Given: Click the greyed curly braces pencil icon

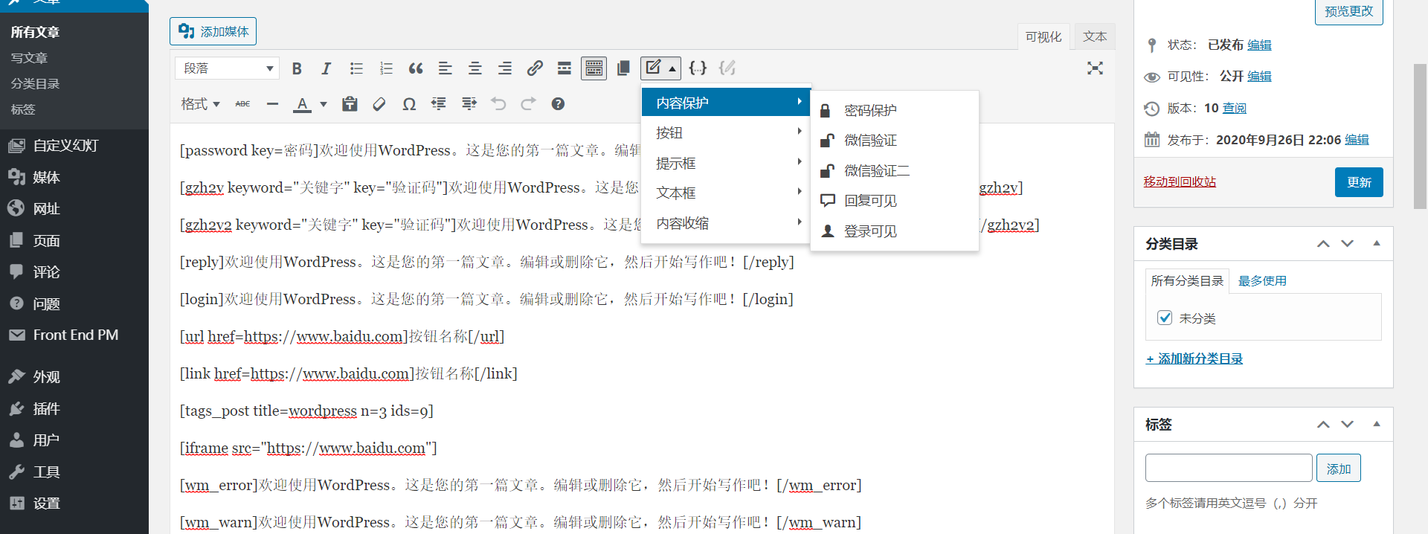Looking at the screenshot, I should [x=727, y=68].
